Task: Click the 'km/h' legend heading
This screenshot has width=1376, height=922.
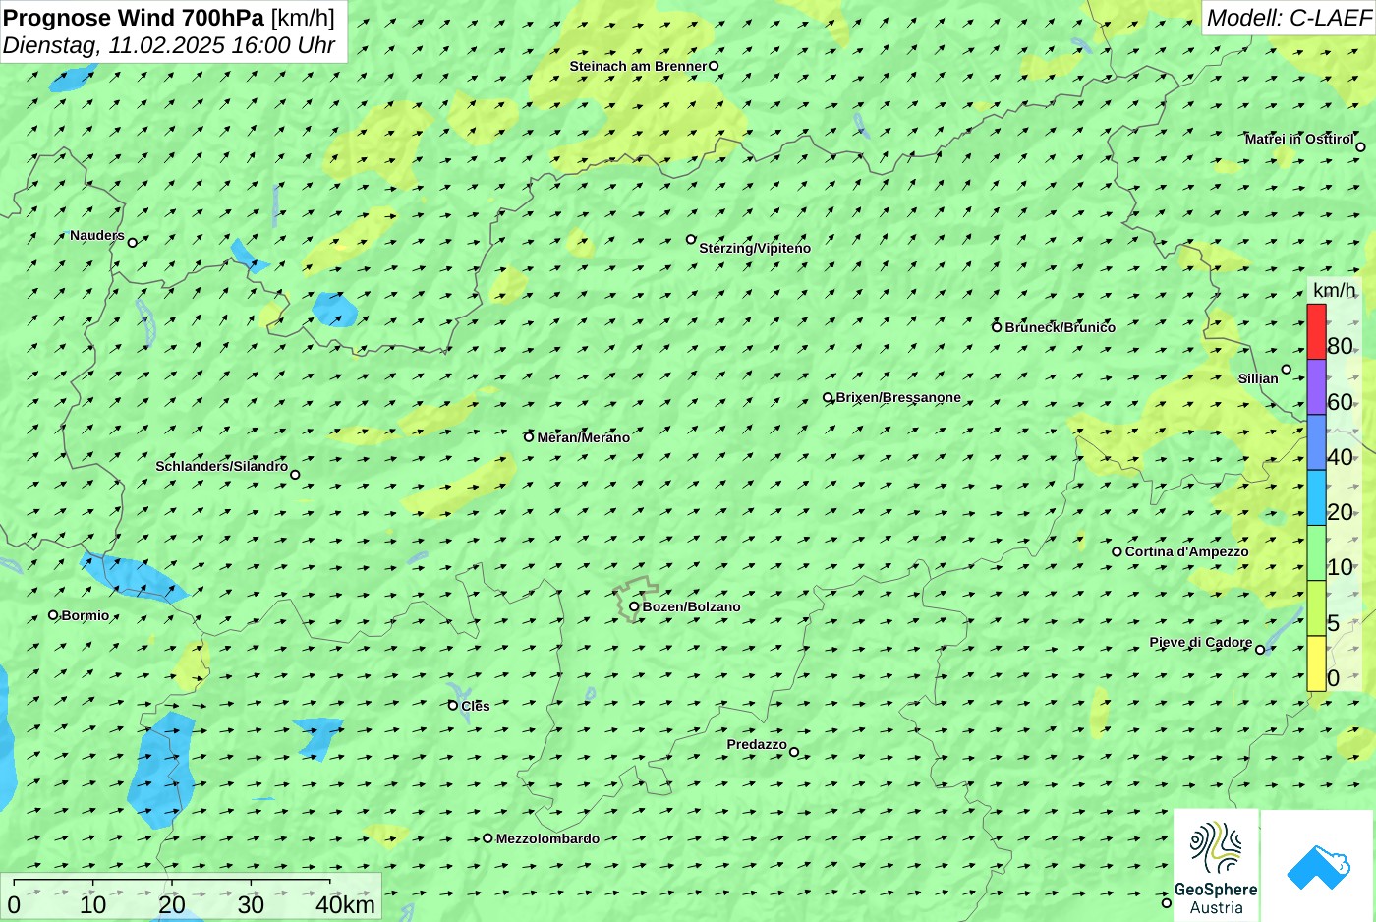Action: (x=1335, y=290)
